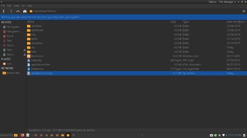Sort by the Type column header
This screenshot has width=247, height=138.
coord(186,22)
